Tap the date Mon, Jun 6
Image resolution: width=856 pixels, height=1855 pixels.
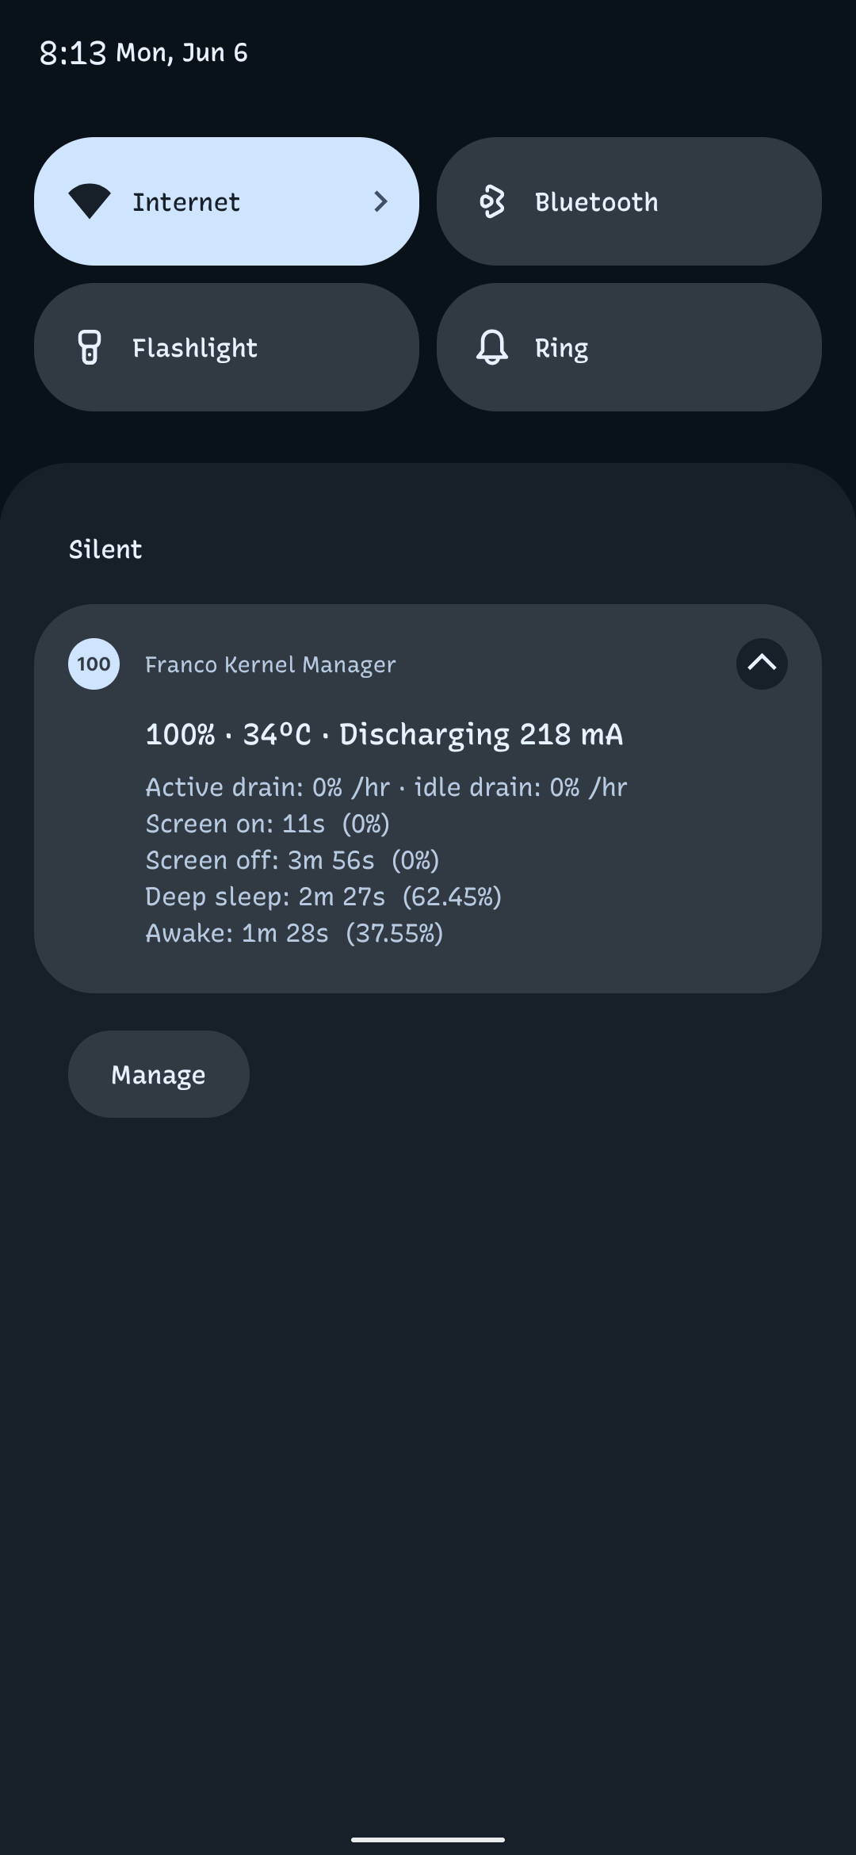182,53
